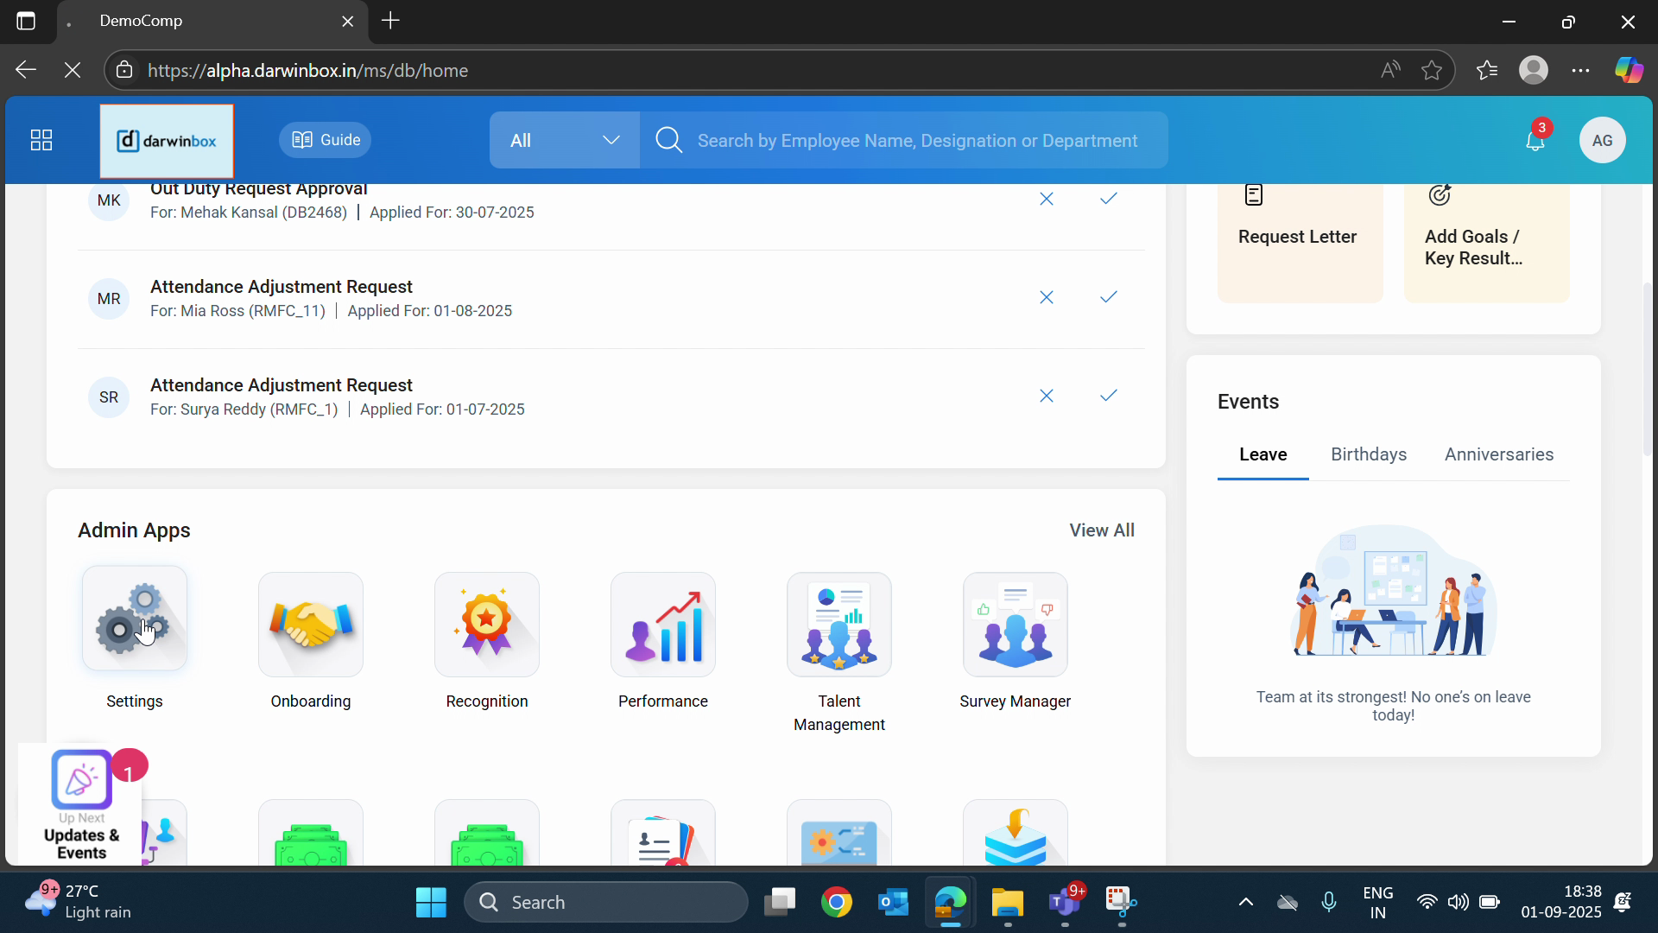Open the Settings admin app

(135, 619)
